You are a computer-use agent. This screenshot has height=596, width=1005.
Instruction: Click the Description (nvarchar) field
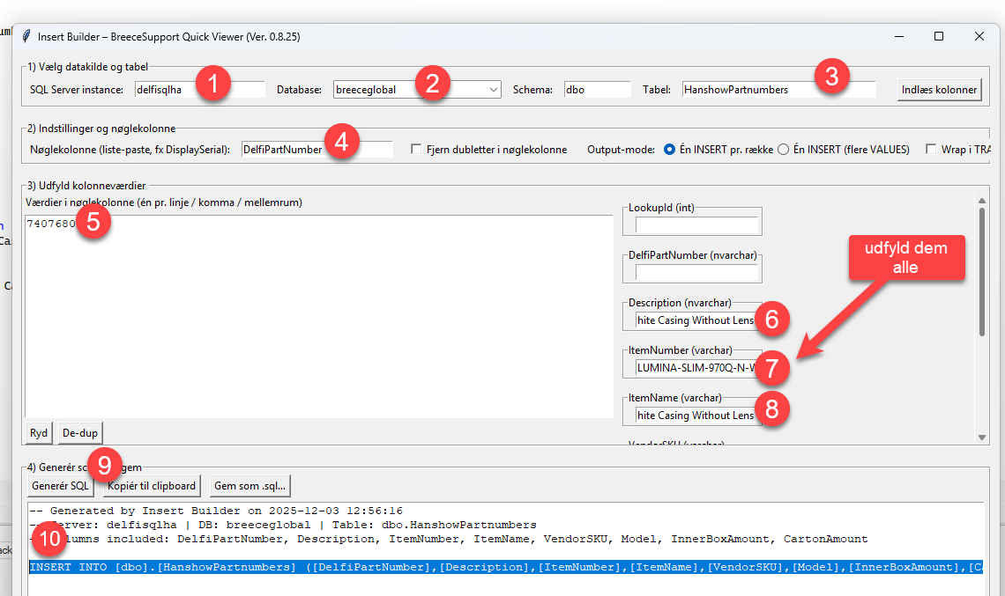pyautogui.click(x=696, y=320)
